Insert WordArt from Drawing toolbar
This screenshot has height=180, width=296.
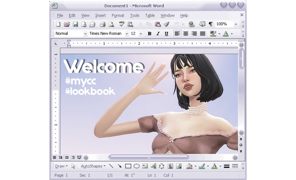tap(154, 166)
